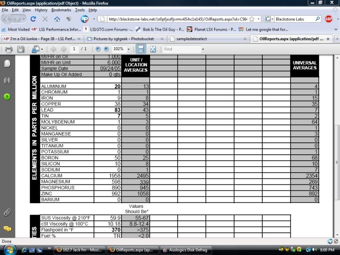Enable scrolling fit-width page mode
The height and width of the screenshot is (255, 340).
point(141,49)
